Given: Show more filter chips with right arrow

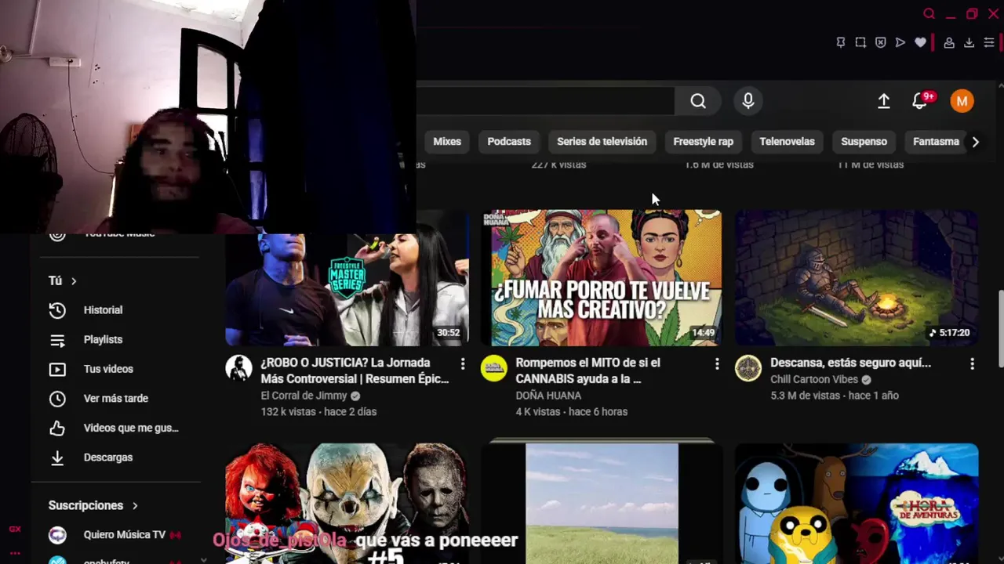Looking at the screenshot, I should [975, 142].
